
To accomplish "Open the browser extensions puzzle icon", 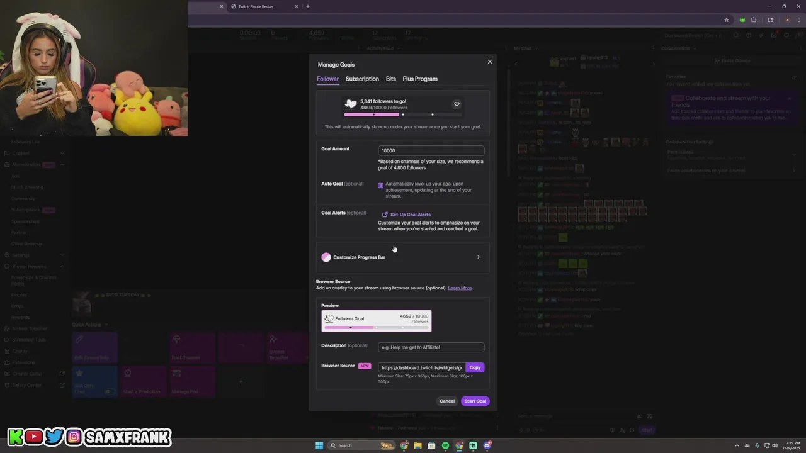I will coord(754,20).
